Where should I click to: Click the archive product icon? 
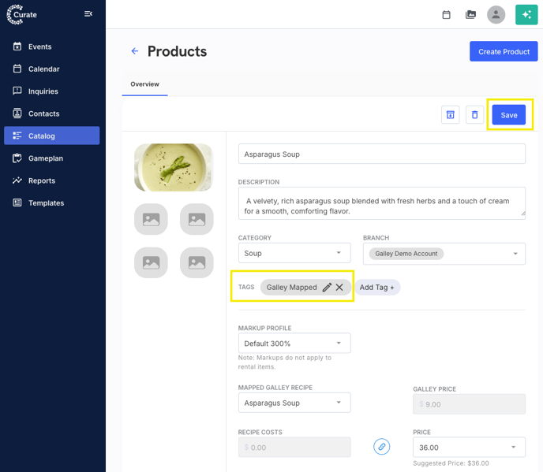tap(450, 114)
